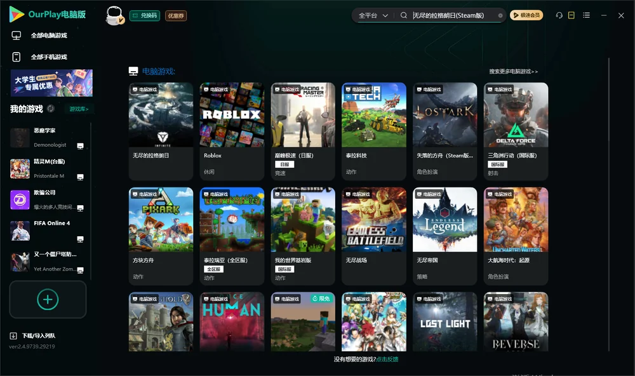Screen dimensions: 635x376
Task: Select 全部手机游戏 in the sidebar
Action: pos(49,57)
